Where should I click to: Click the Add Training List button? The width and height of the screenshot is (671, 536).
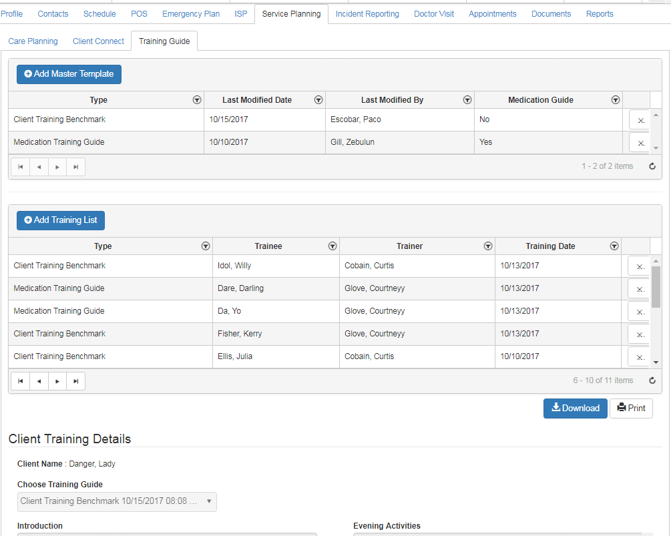[60, 220]
